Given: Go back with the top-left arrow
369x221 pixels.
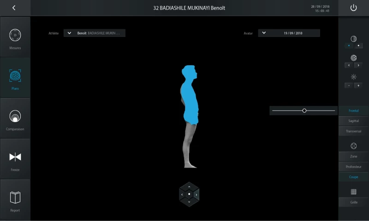Looking at the screenshot, I should (14, 8).
